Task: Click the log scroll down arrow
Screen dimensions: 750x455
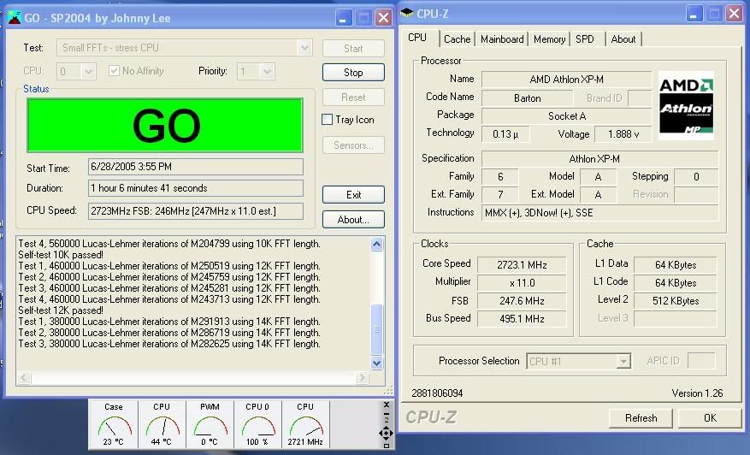Action: point(377,363)
